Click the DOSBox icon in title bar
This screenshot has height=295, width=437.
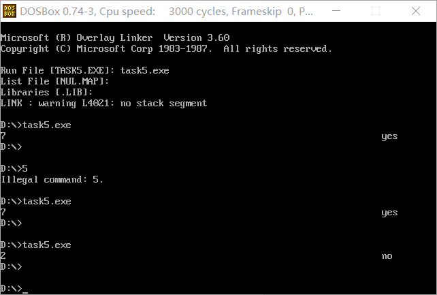click(10, 11)
